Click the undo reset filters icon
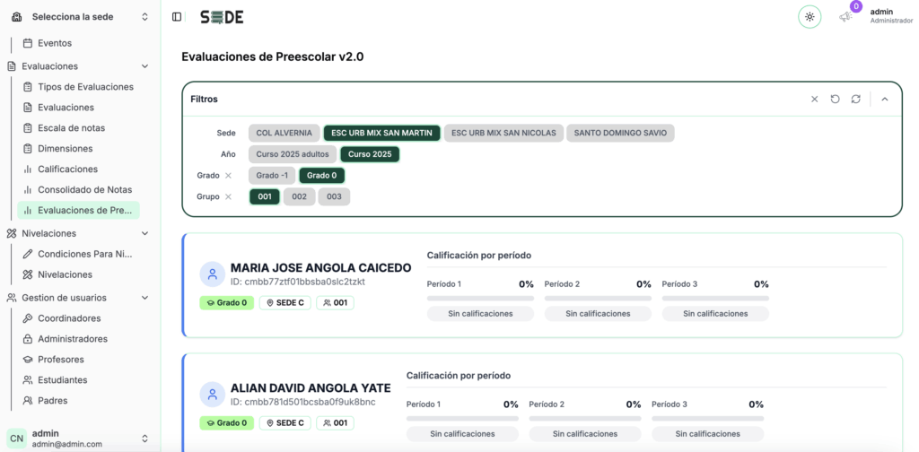The height and width of the screenshot is (452, 919). pos(835,100)
